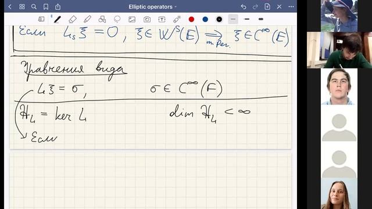372x209 pixels.
Task: Add a new page
Action: pos(267,6)
